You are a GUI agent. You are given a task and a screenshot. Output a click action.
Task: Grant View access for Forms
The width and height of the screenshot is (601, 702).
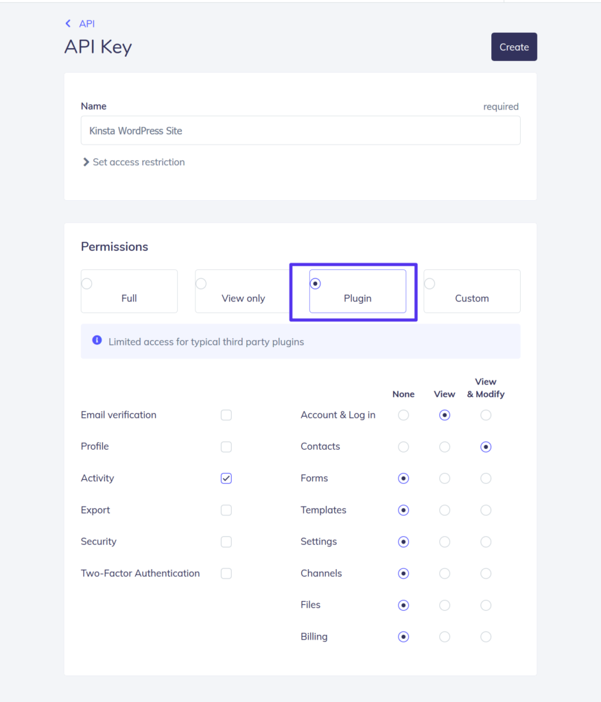point(445,478)
